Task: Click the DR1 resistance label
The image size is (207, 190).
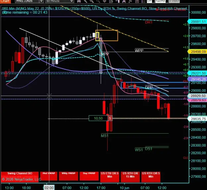Action: [x=149, y=22]
